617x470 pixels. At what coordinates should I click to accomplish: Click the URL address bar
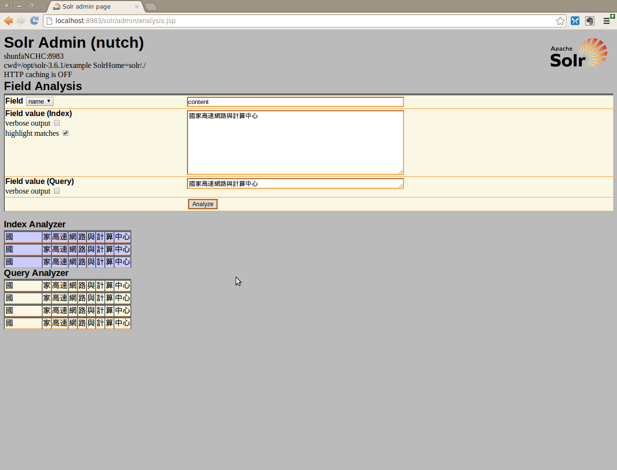[304, 21]
